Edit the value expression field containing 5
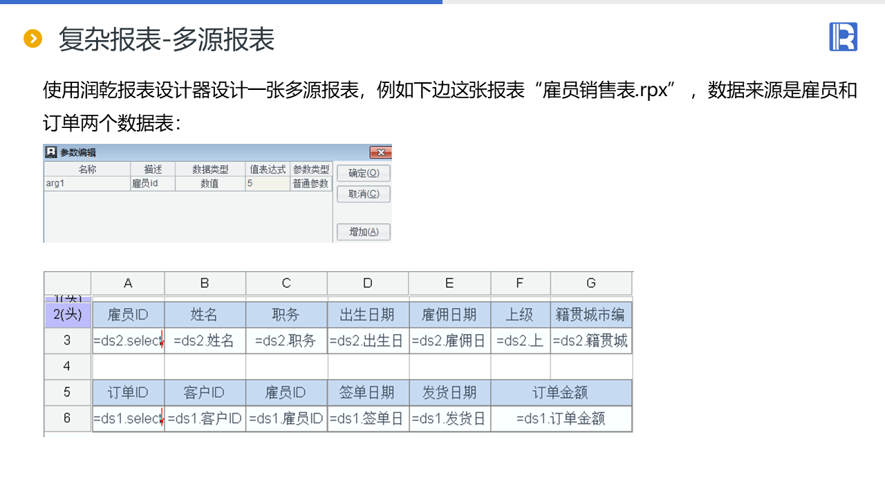 coord(268,184)
